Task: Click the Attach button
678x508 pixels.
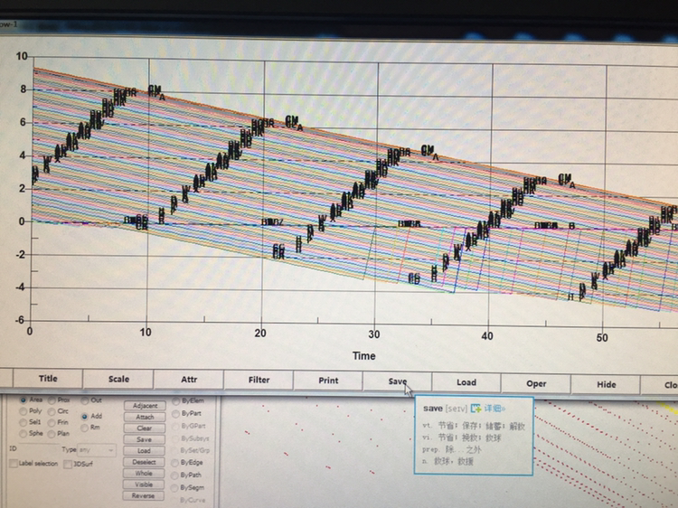Action: click(x=145, y=418)
